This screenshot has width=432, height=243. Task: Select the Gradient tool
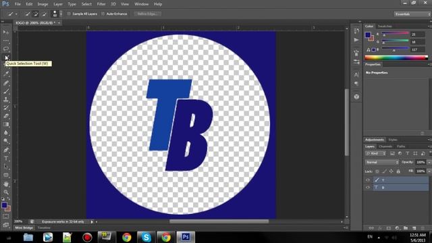click(x=6, y=124)
